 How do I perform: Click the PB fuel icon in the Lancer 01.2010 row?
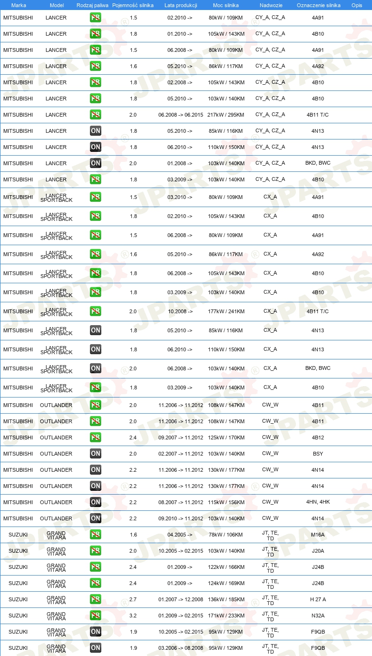coord(95,34)
